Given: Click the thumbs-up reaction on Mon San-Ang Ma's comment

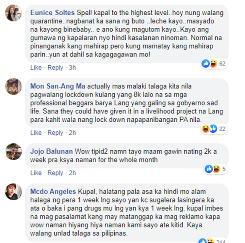Looking at the screenshot, I should pos(213,129).
